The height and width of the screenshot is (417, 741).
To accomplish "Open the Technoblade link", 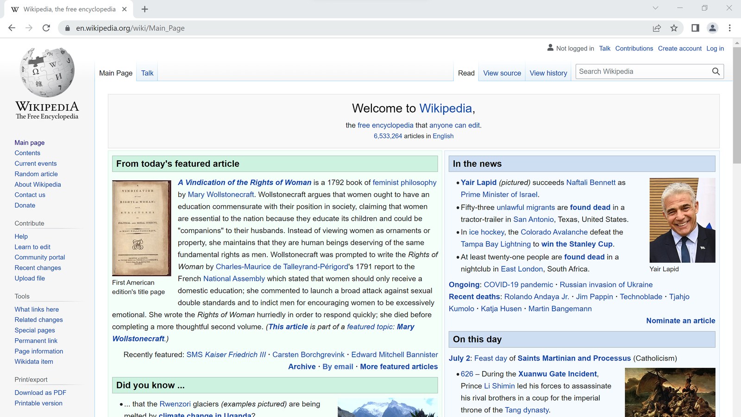I will pyautogui.click(x=641, y=297).
